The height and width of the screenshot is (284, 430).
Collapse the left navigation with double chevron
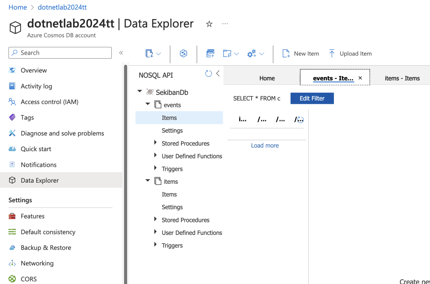click(121, 53)
